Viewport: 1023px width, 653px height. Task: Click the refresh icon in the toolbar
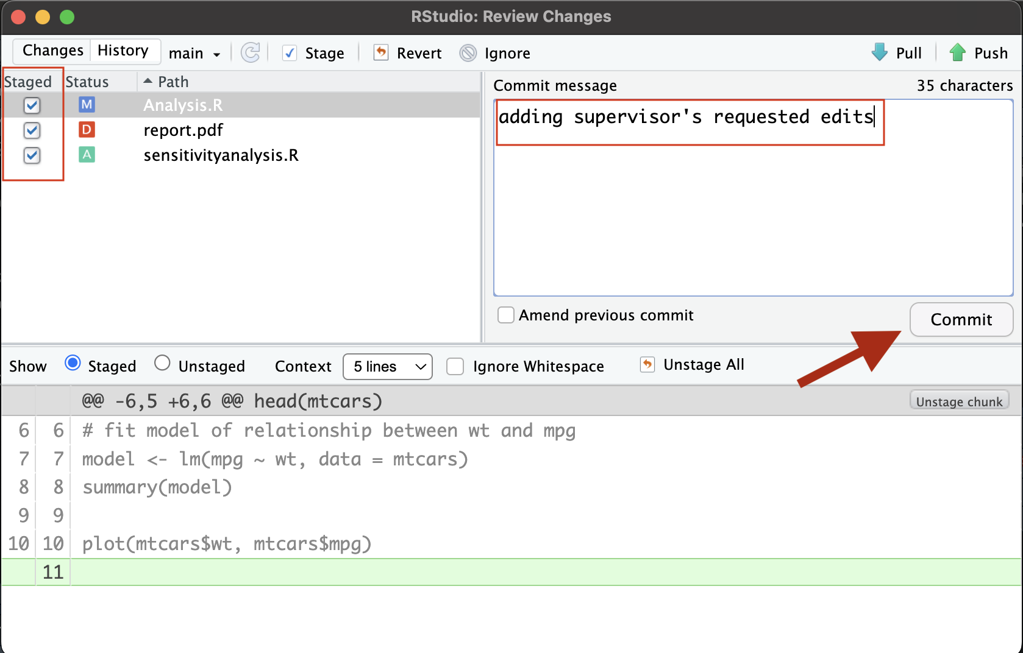point(251,53)
